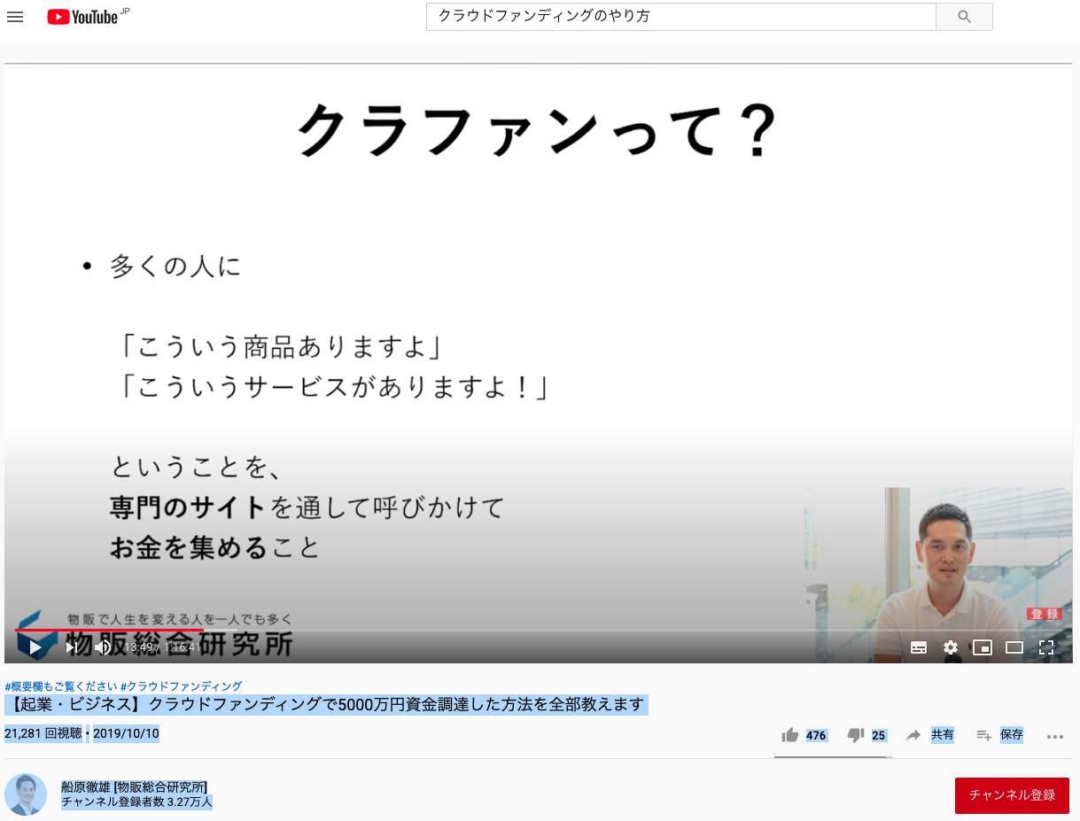Skip to the next video
This screenshot has width=1080, height=821.
point(71,647)
